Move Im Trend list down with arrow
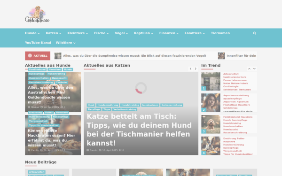The width and height of the screenshot is (282, 176). pyautogui.click(x=254, y=69)
